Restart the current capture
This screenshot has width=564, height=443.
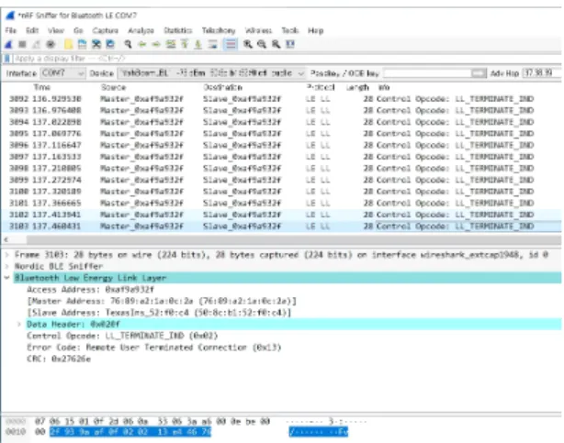pos(37,44)
